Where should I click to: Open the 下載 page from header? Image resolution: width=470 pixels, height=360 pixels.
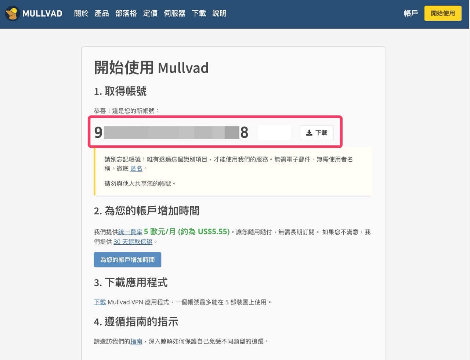pos(199,14)
